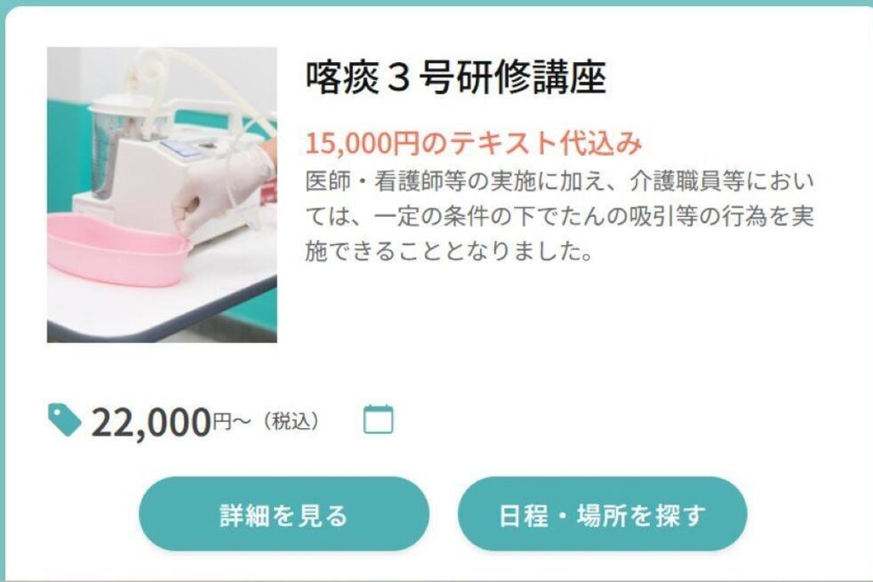
Task: Open the calendar icon beside the price
Action: pyautogui.click(x=378, y=419)
